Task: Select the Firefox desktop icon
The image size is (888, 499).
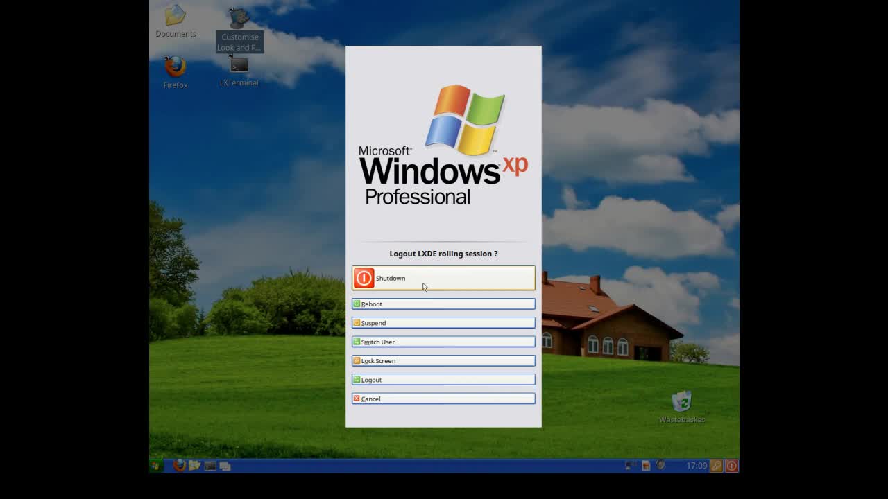Action: [176, 72]
